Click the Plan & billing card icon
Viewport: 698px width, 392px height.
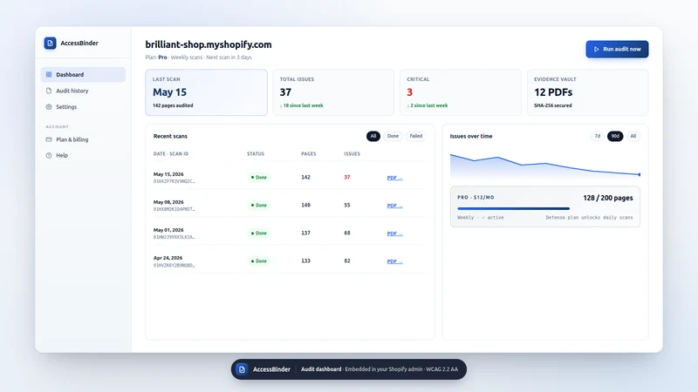coord(49,139)
